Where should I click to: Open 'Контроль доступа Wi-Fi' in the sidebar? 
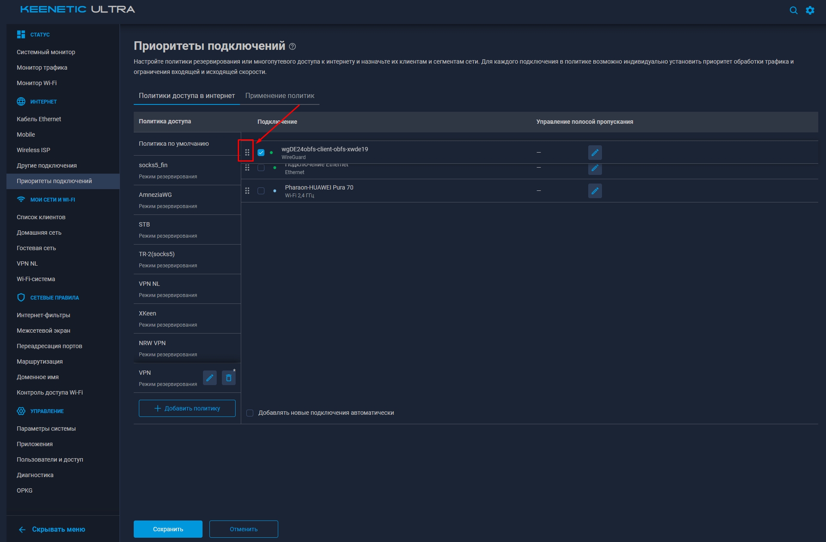50,392
